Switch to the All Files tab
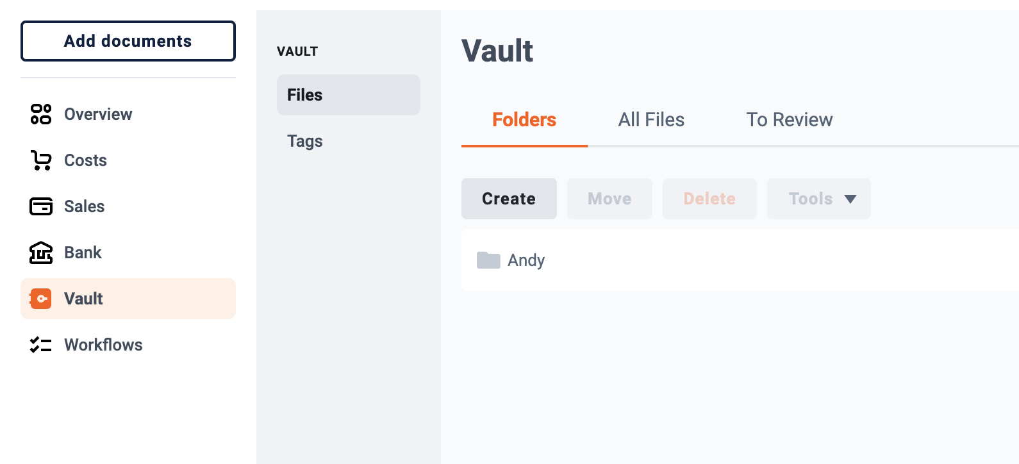The width and height of the screenshot is (1019, 464). (651, 120)
